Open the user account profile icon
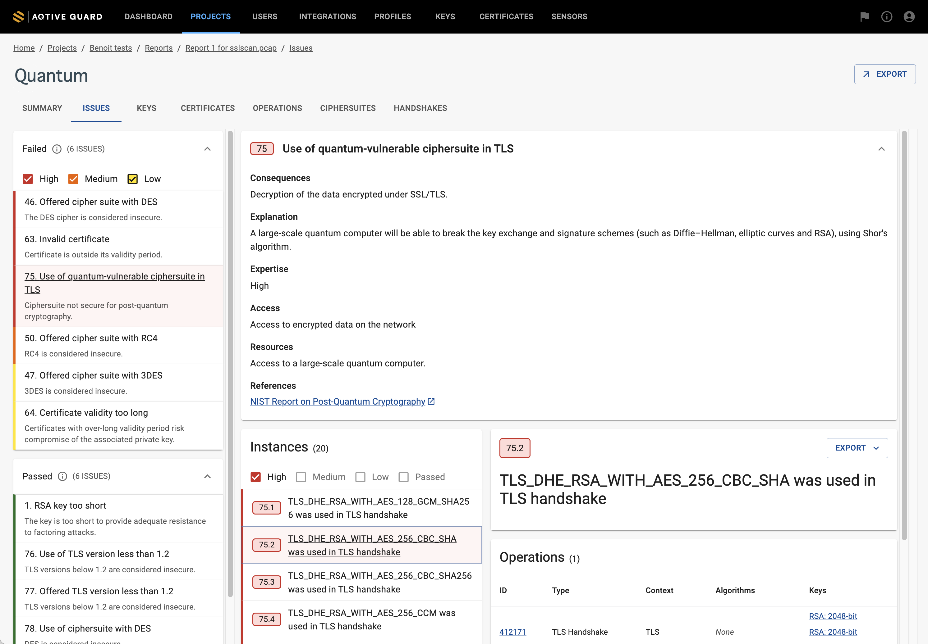Screen dimensions: 928x644 click(x=909, y=16)
